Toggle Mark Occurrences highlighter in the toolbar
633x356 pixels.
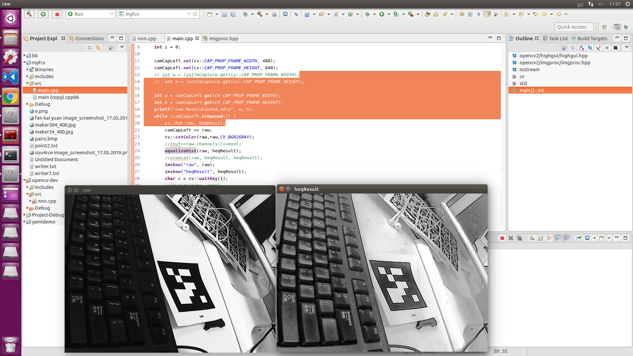coord(487,14)
